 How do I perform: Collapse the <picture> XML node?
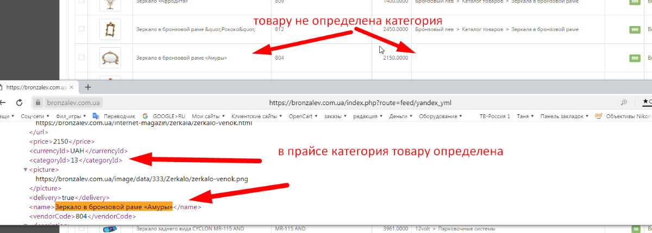pyautogui.click(x=26, y=170)
